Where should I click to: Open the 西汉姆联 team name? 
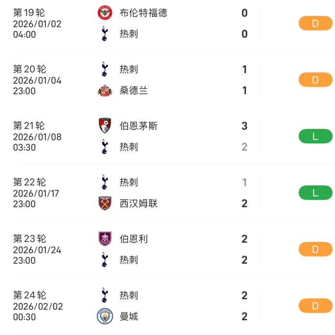point(138,203)
